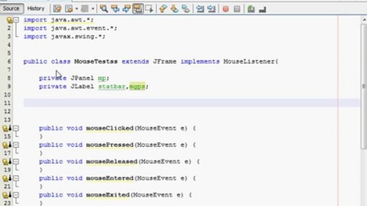Click line number 12 in gutter
The width and height of the screenshot is (367, 206).
click(7, 112)
